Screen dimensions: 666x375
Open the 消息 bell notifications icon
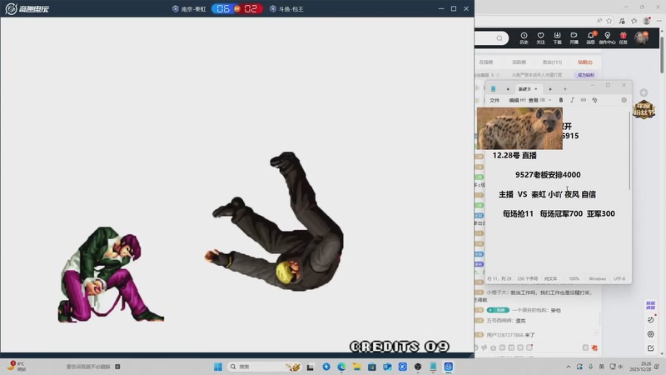[590, 37]
